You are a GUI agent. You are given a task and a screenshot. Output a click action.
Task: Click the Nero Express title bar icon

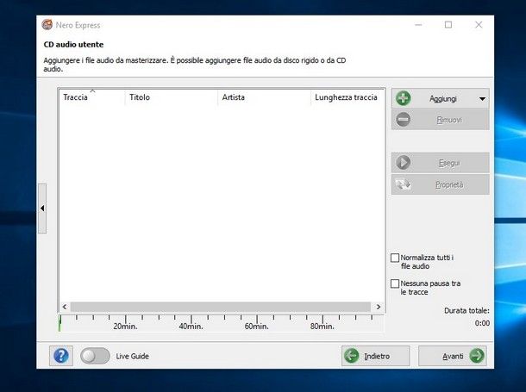point(47,25)
